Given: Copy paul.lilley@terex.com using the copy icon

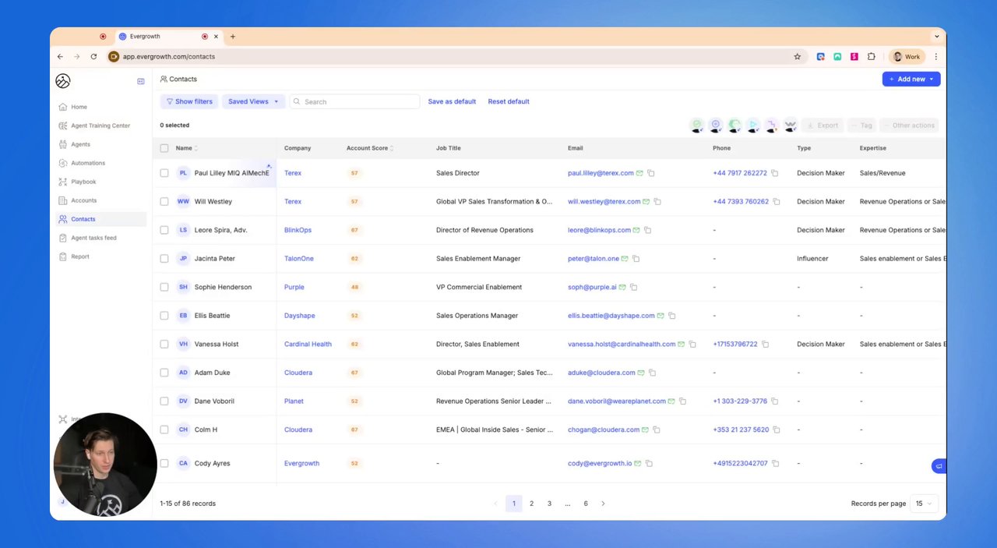Looking at the screenshot, I should pyautogui.click(x=651, y=173).
